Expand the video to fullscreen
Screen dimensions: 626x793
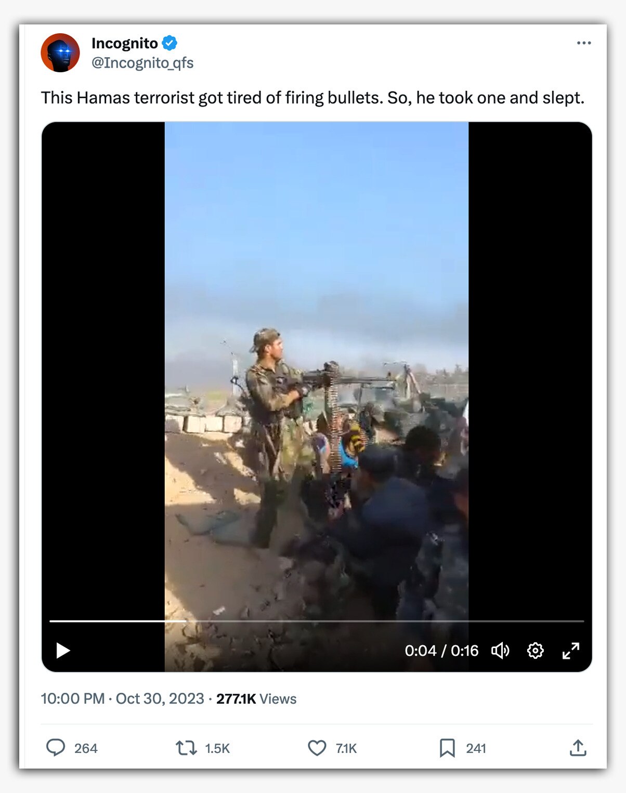[x=571, y=651]
